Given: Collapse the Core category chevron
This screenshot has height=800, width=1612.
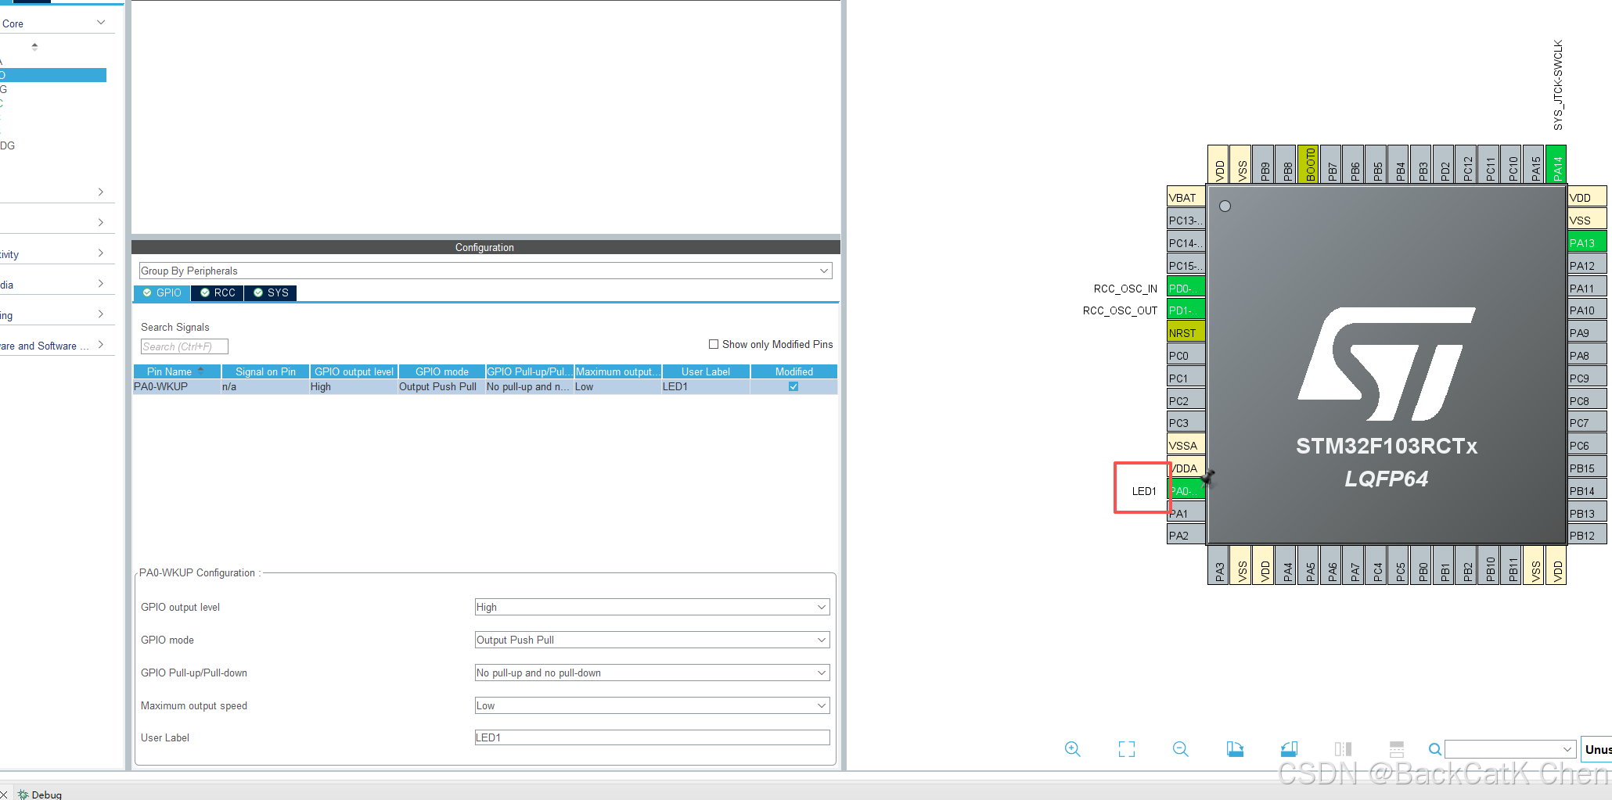Looking at the screenshot, I should (101, 23).
